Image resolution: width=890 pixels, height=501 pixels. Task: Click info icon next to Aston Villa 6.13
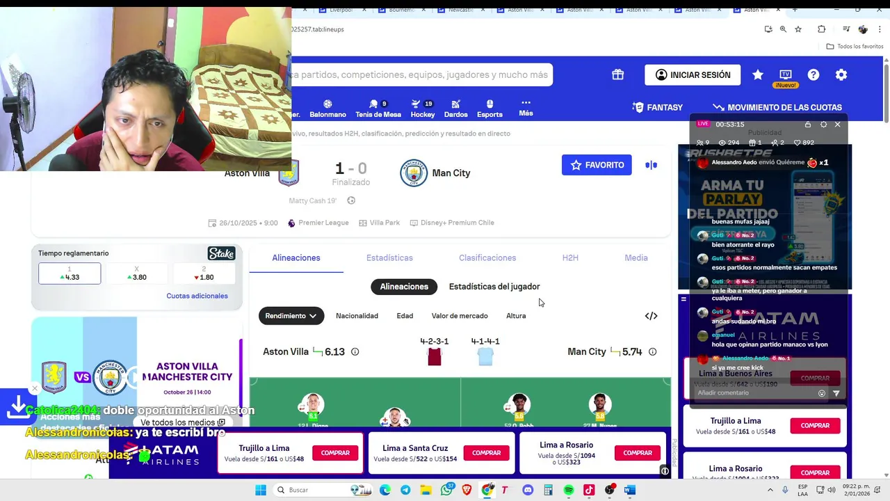(355, 351)
